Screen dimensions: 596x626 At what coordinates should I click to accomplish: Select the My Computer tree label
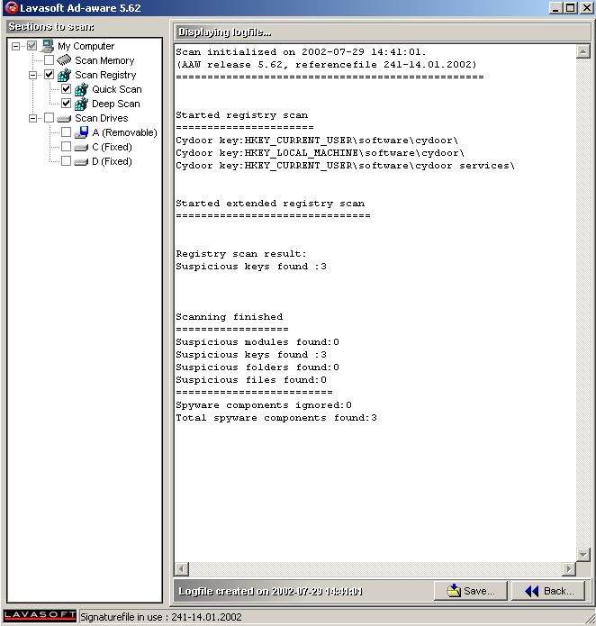[86, 46]
